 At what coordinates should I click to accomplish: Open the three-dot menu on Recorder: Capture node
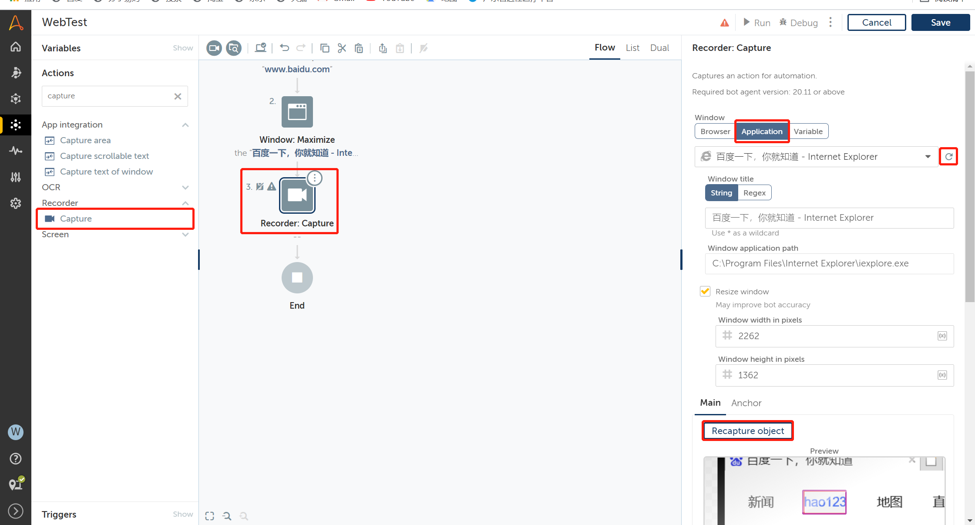pos(314,178)
